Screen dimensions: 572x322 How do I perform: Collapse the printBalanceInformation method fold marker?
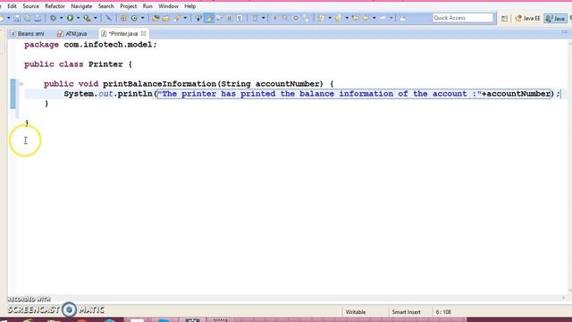(21, 84)
